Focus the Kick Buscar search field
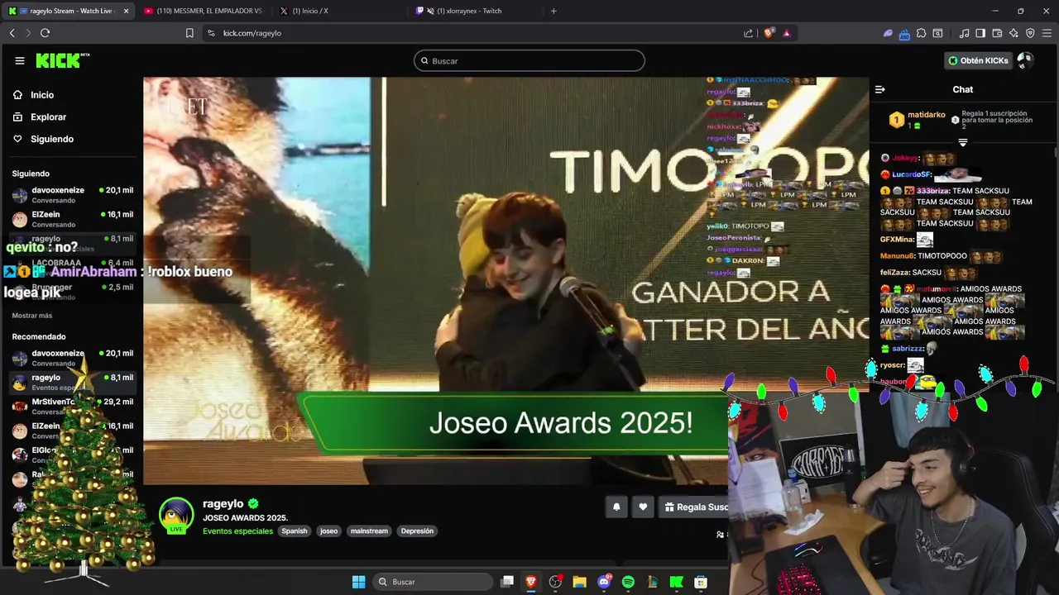The width and height of the screenshot is (1059, 595). click(x=529, y=60)
